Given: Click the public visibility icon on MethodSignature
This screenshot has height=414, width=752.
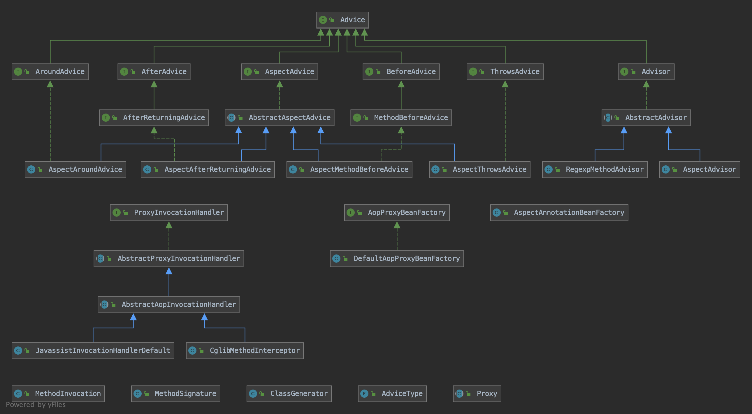Looking at the screenshot, I should pos(146,394).
